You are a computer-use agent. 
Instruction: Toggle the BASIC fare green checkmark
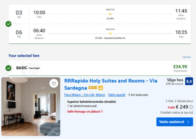[x=9, y=68]
